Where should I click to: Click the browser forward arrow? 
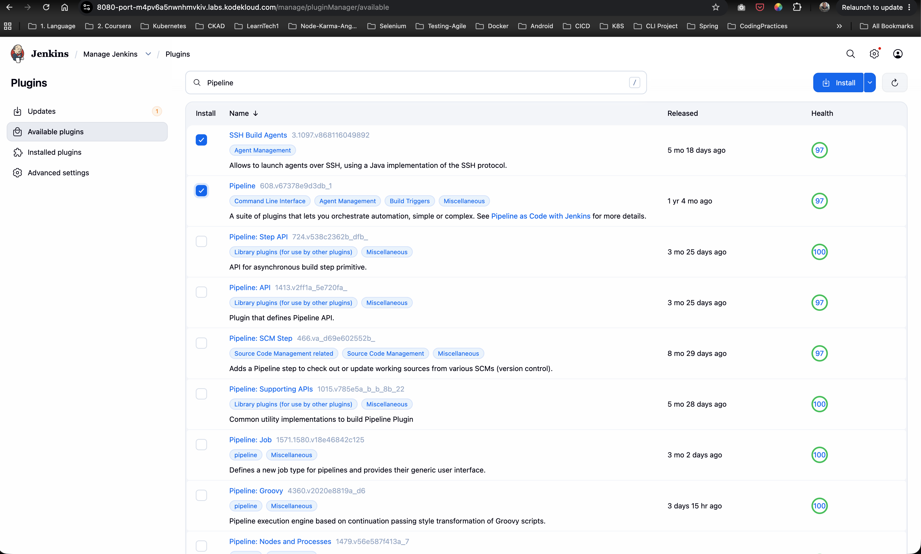(x=28, y=7)
